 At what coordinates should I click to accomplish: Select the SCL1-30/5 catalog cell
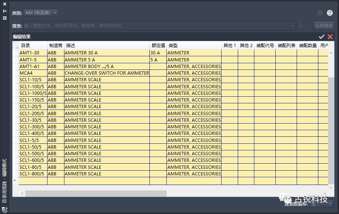coord(33,120)
